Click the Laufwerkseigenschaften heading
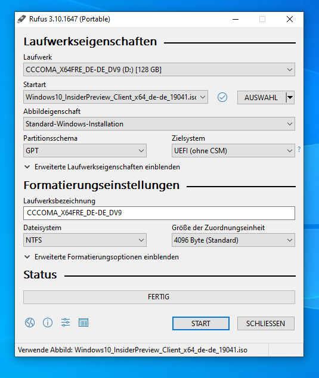Image resolution: width=319 pixels, height=378 pixels. (90, 42)
